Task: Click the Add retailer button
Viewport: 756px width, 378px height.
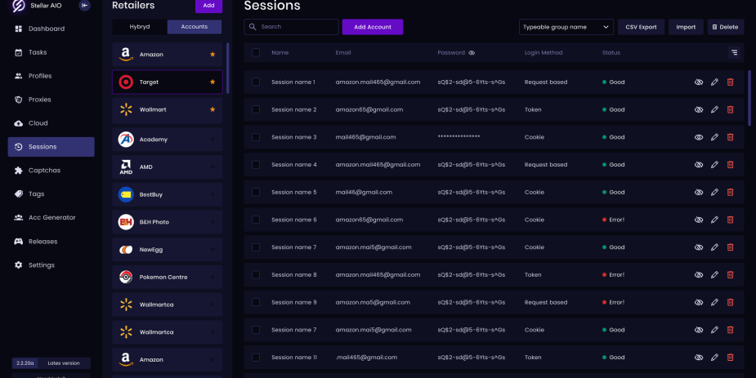Action: [208, 6]
